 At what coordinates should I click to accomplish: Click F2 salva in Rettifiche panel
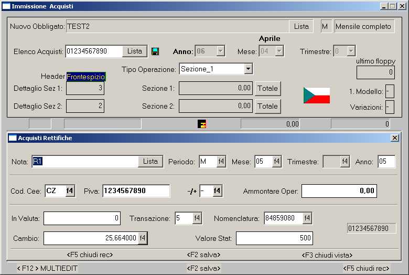pyautogui.click(x=204, y=255)
